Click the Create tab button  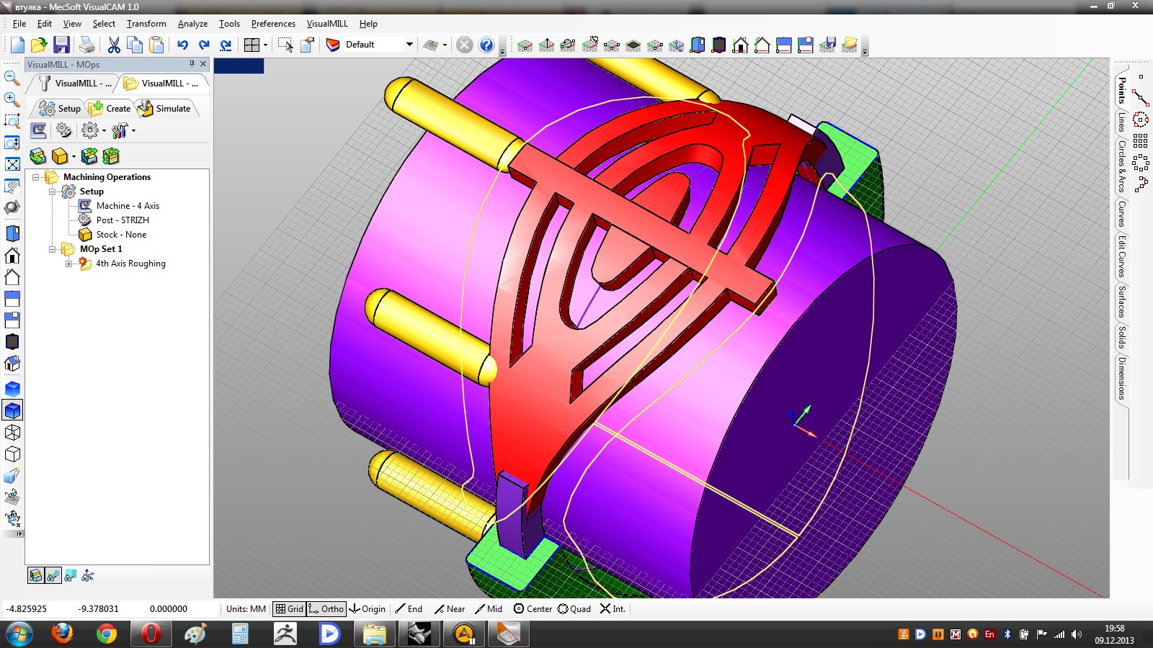(x=110, y=109)
